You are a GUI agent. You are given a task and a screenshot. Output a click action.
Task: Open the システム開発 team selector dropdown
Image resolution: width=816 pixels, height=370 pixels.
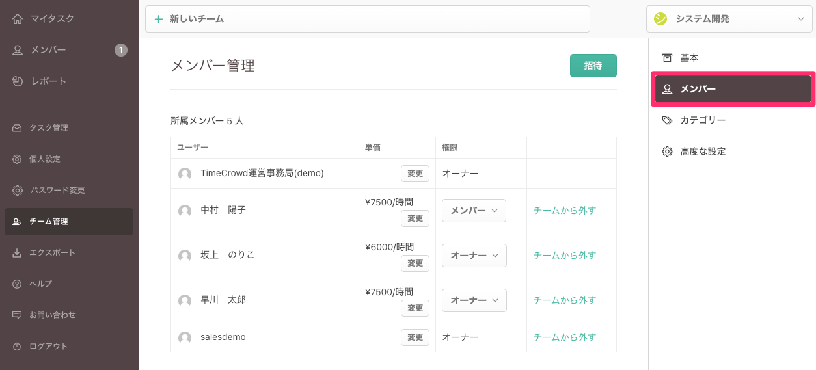(x=729, y=19)
